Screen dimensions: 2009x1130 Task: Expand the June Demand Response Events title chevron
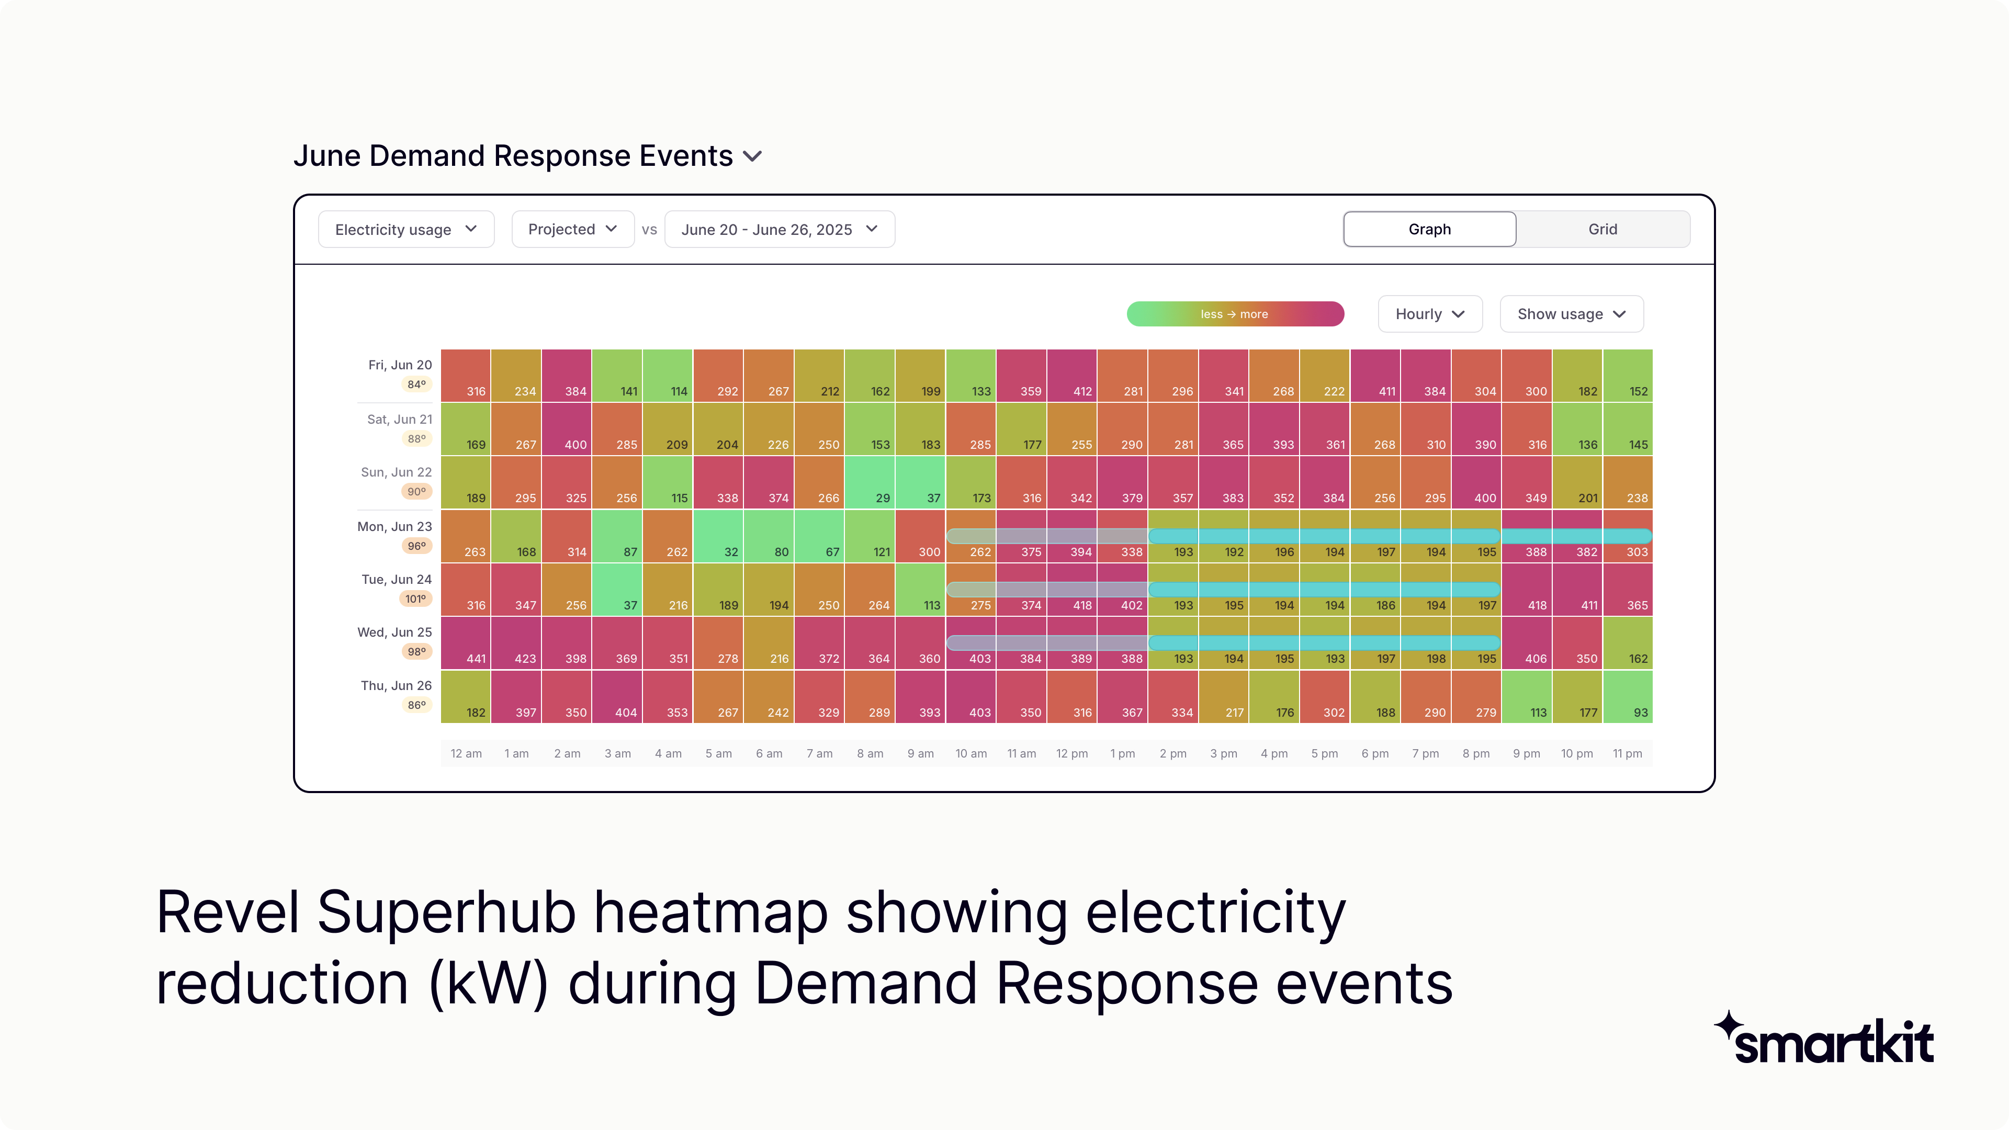pyautogui.click(x=753, y=157)
